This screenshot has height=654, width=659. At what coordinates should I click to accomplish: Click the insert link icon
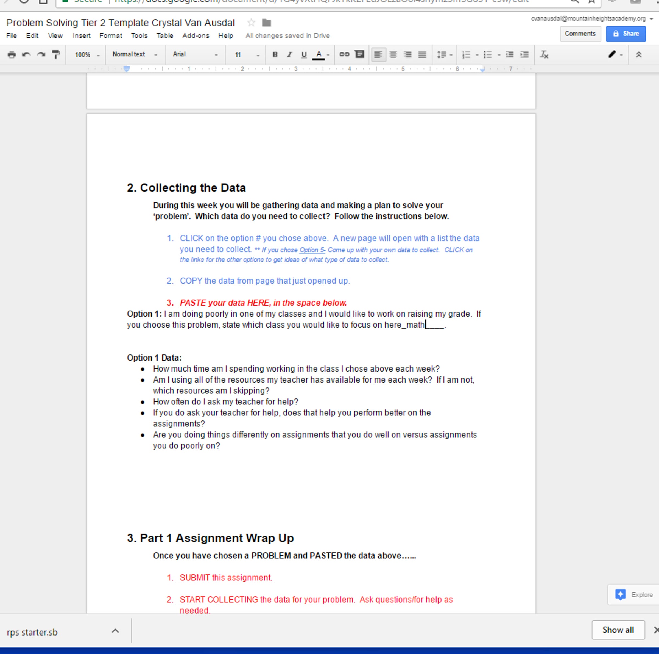pos(344,54)
